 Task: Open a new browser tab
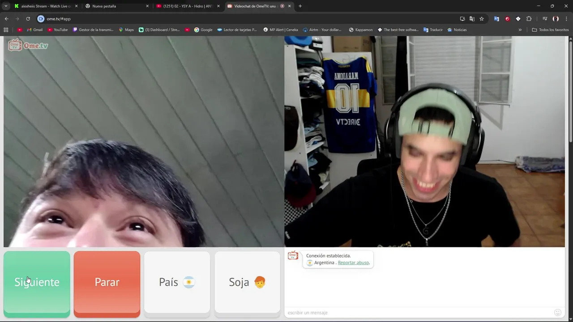300,6
